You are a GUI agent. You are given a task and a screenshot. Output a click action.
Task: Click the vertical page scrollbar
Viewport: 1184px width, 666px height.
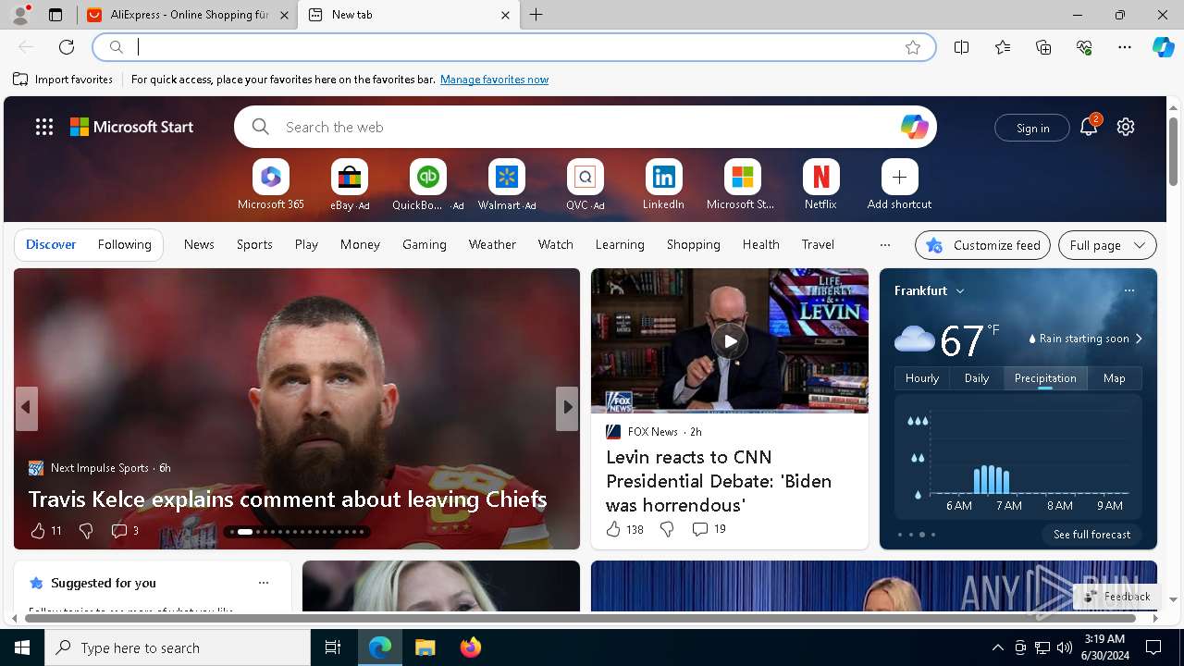click(1173, 151)
